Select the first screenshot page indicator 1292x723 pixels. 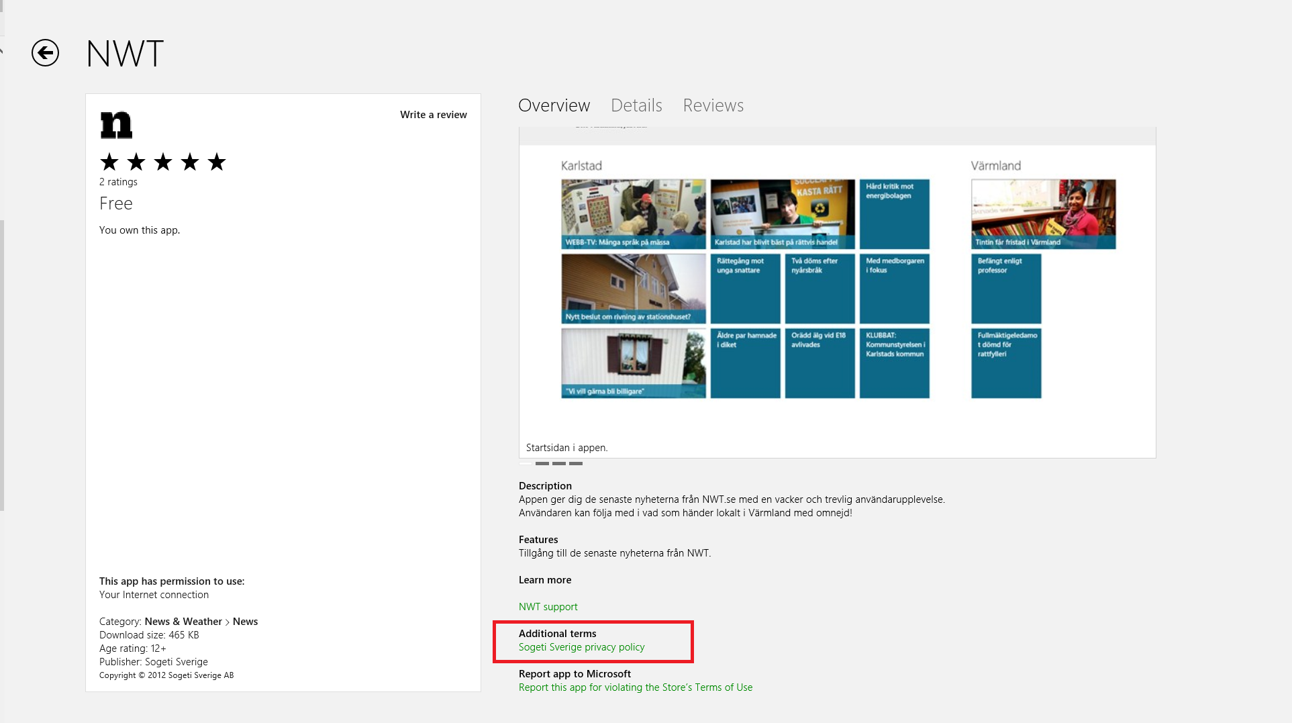click(526, 463)
